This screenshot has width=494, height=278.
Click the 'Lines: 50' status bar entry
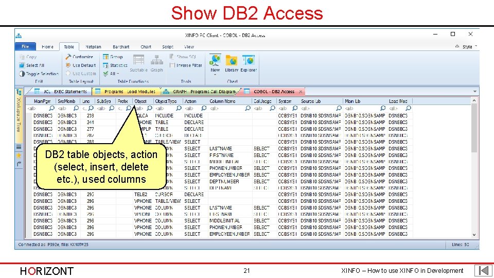pos(460,245)
